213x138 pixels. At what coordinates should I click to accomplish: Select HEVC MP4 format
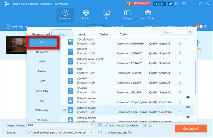click(42, 52)
